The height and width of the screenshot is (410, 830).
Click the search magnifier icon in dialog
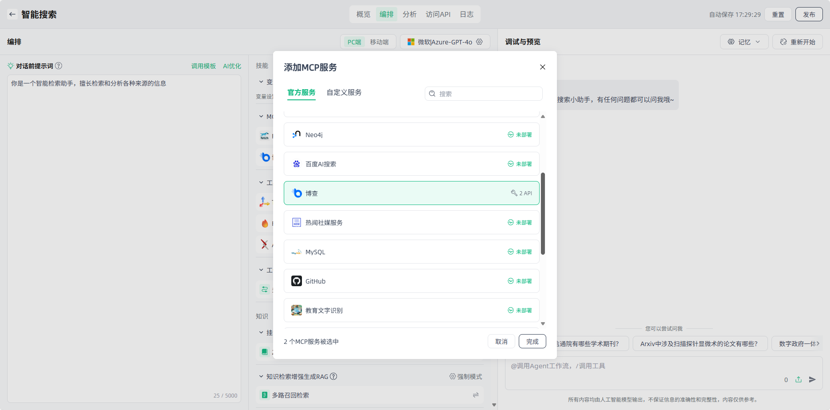[x=432, y=94]
